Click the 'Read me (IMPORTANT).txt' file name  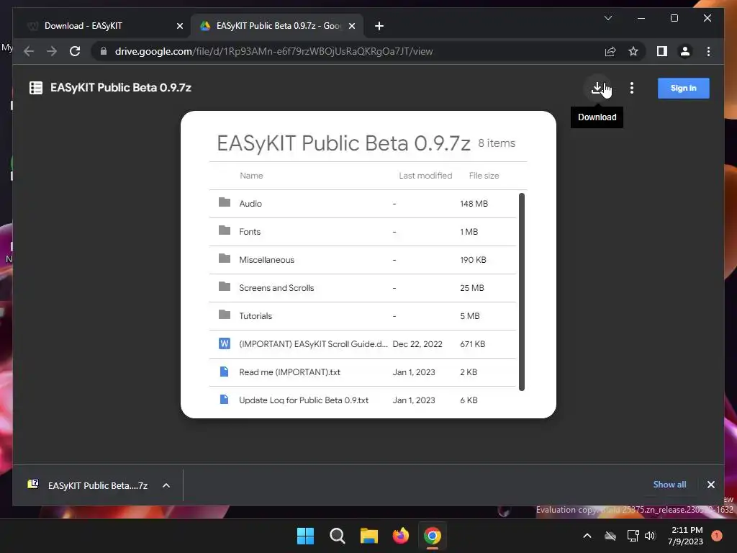[x=289, y=372]
